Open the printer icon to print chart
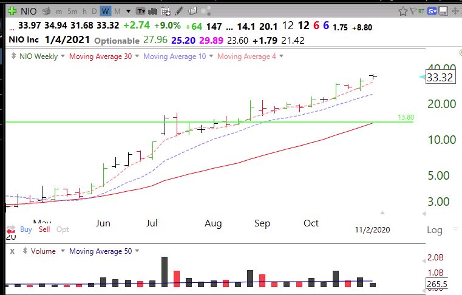Screen dimensions: 462x295 pyautogui.click(x=46, y=12)
